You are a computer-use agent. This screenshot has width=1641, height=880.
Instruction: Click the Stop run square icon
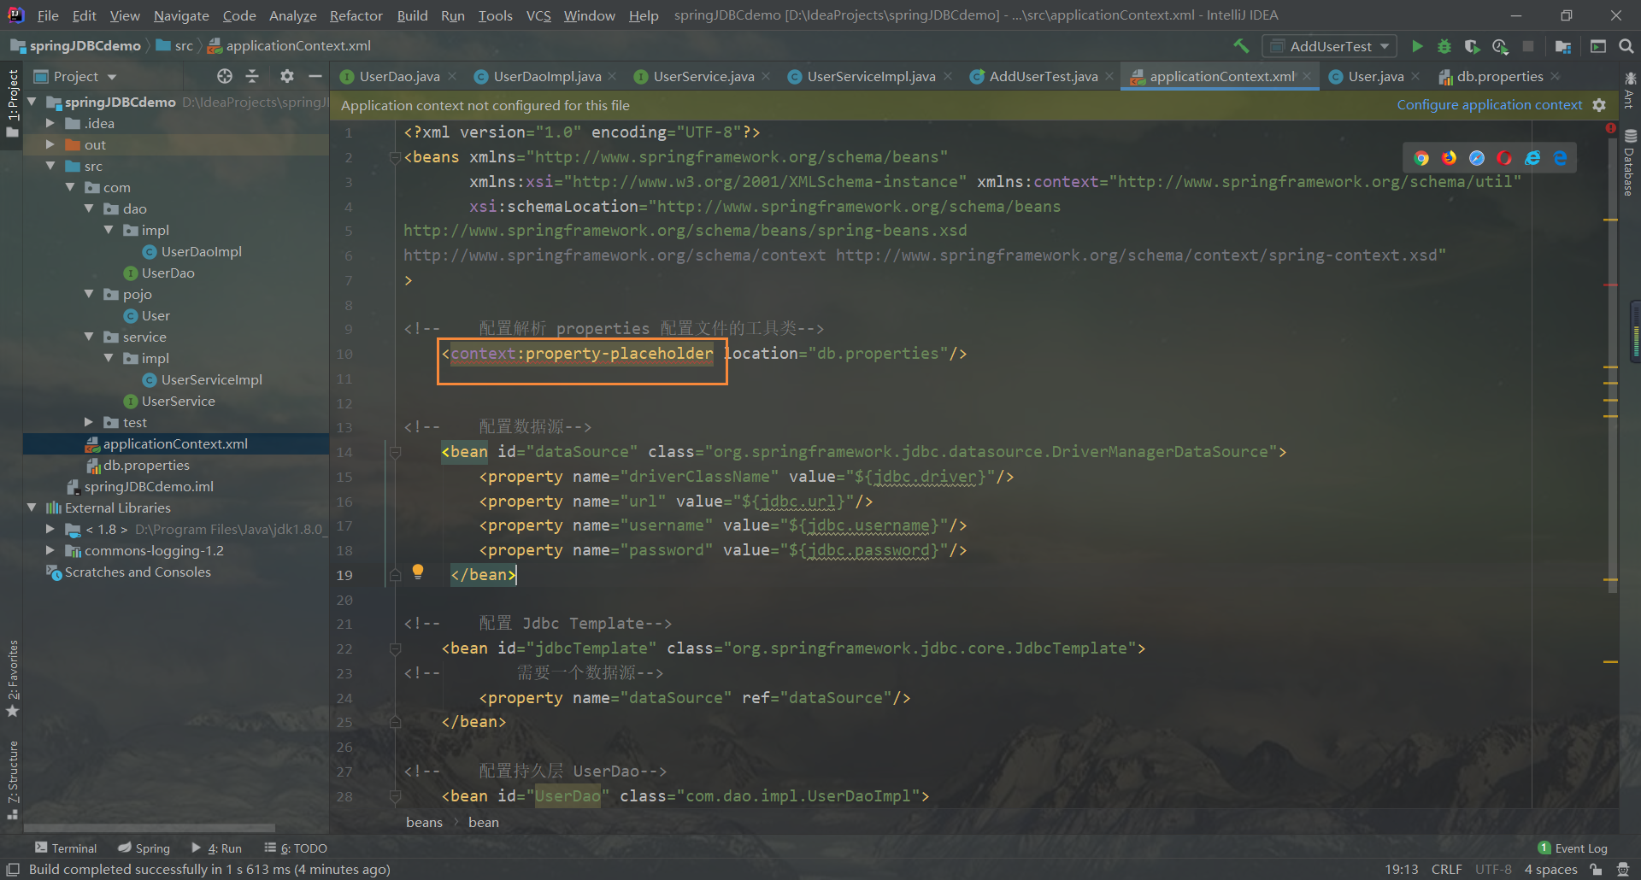pyautogui.click(x=1528, y=46)
